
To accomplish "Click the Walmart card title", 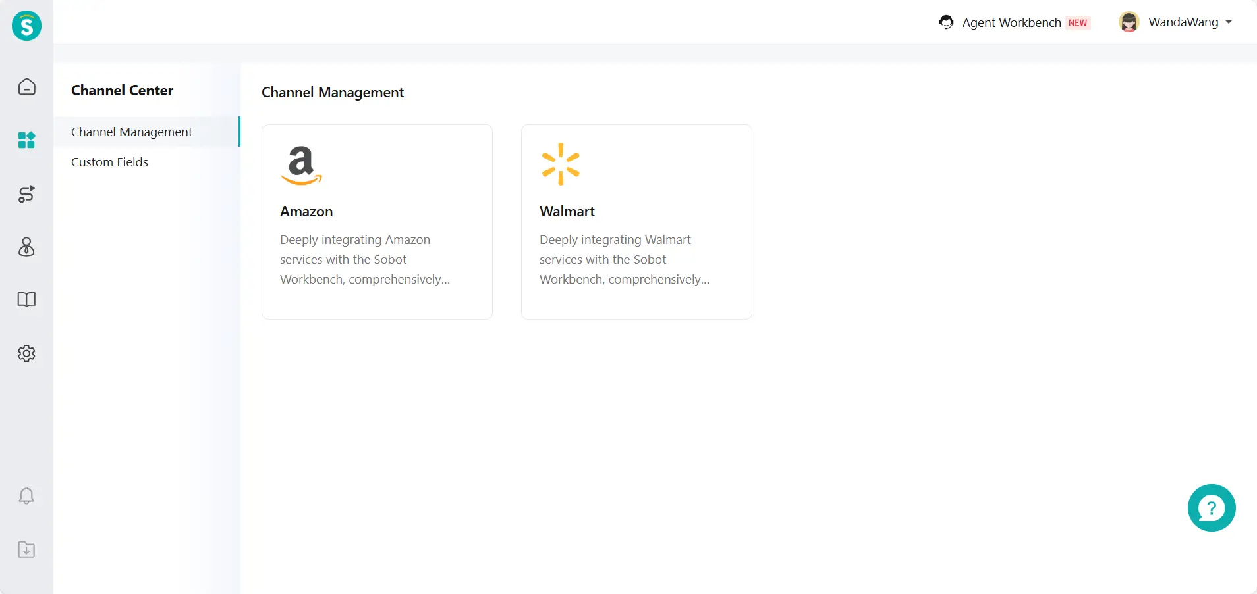I will [x=567, y=211].
